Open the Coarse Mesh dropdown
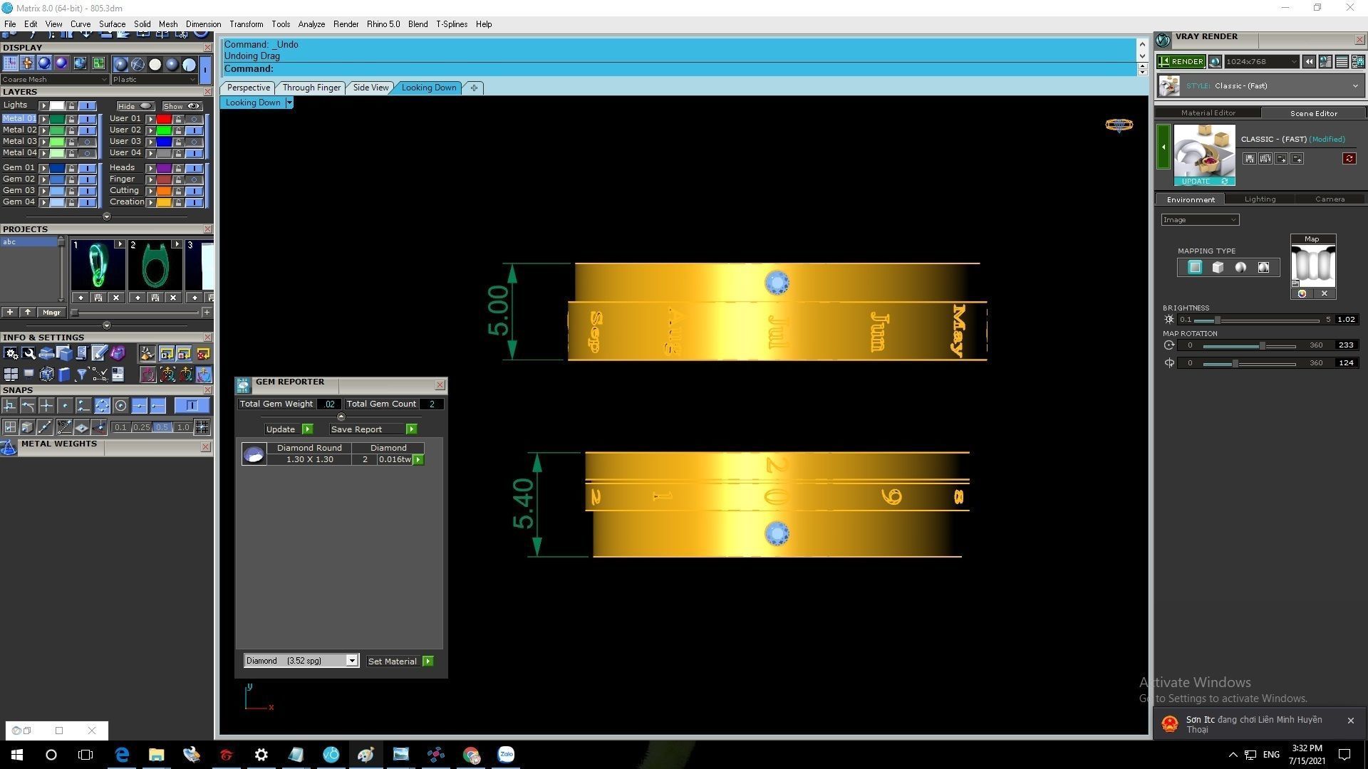 (x=55, y=80)
